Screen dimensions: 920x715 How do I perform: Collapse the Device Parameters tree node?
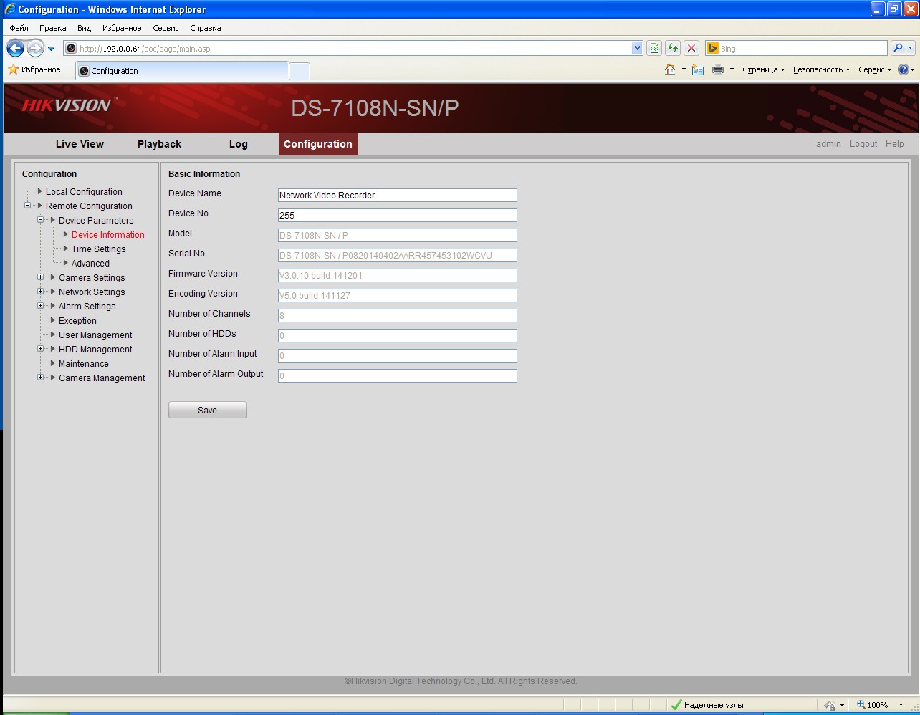click(x=41, y=220)
